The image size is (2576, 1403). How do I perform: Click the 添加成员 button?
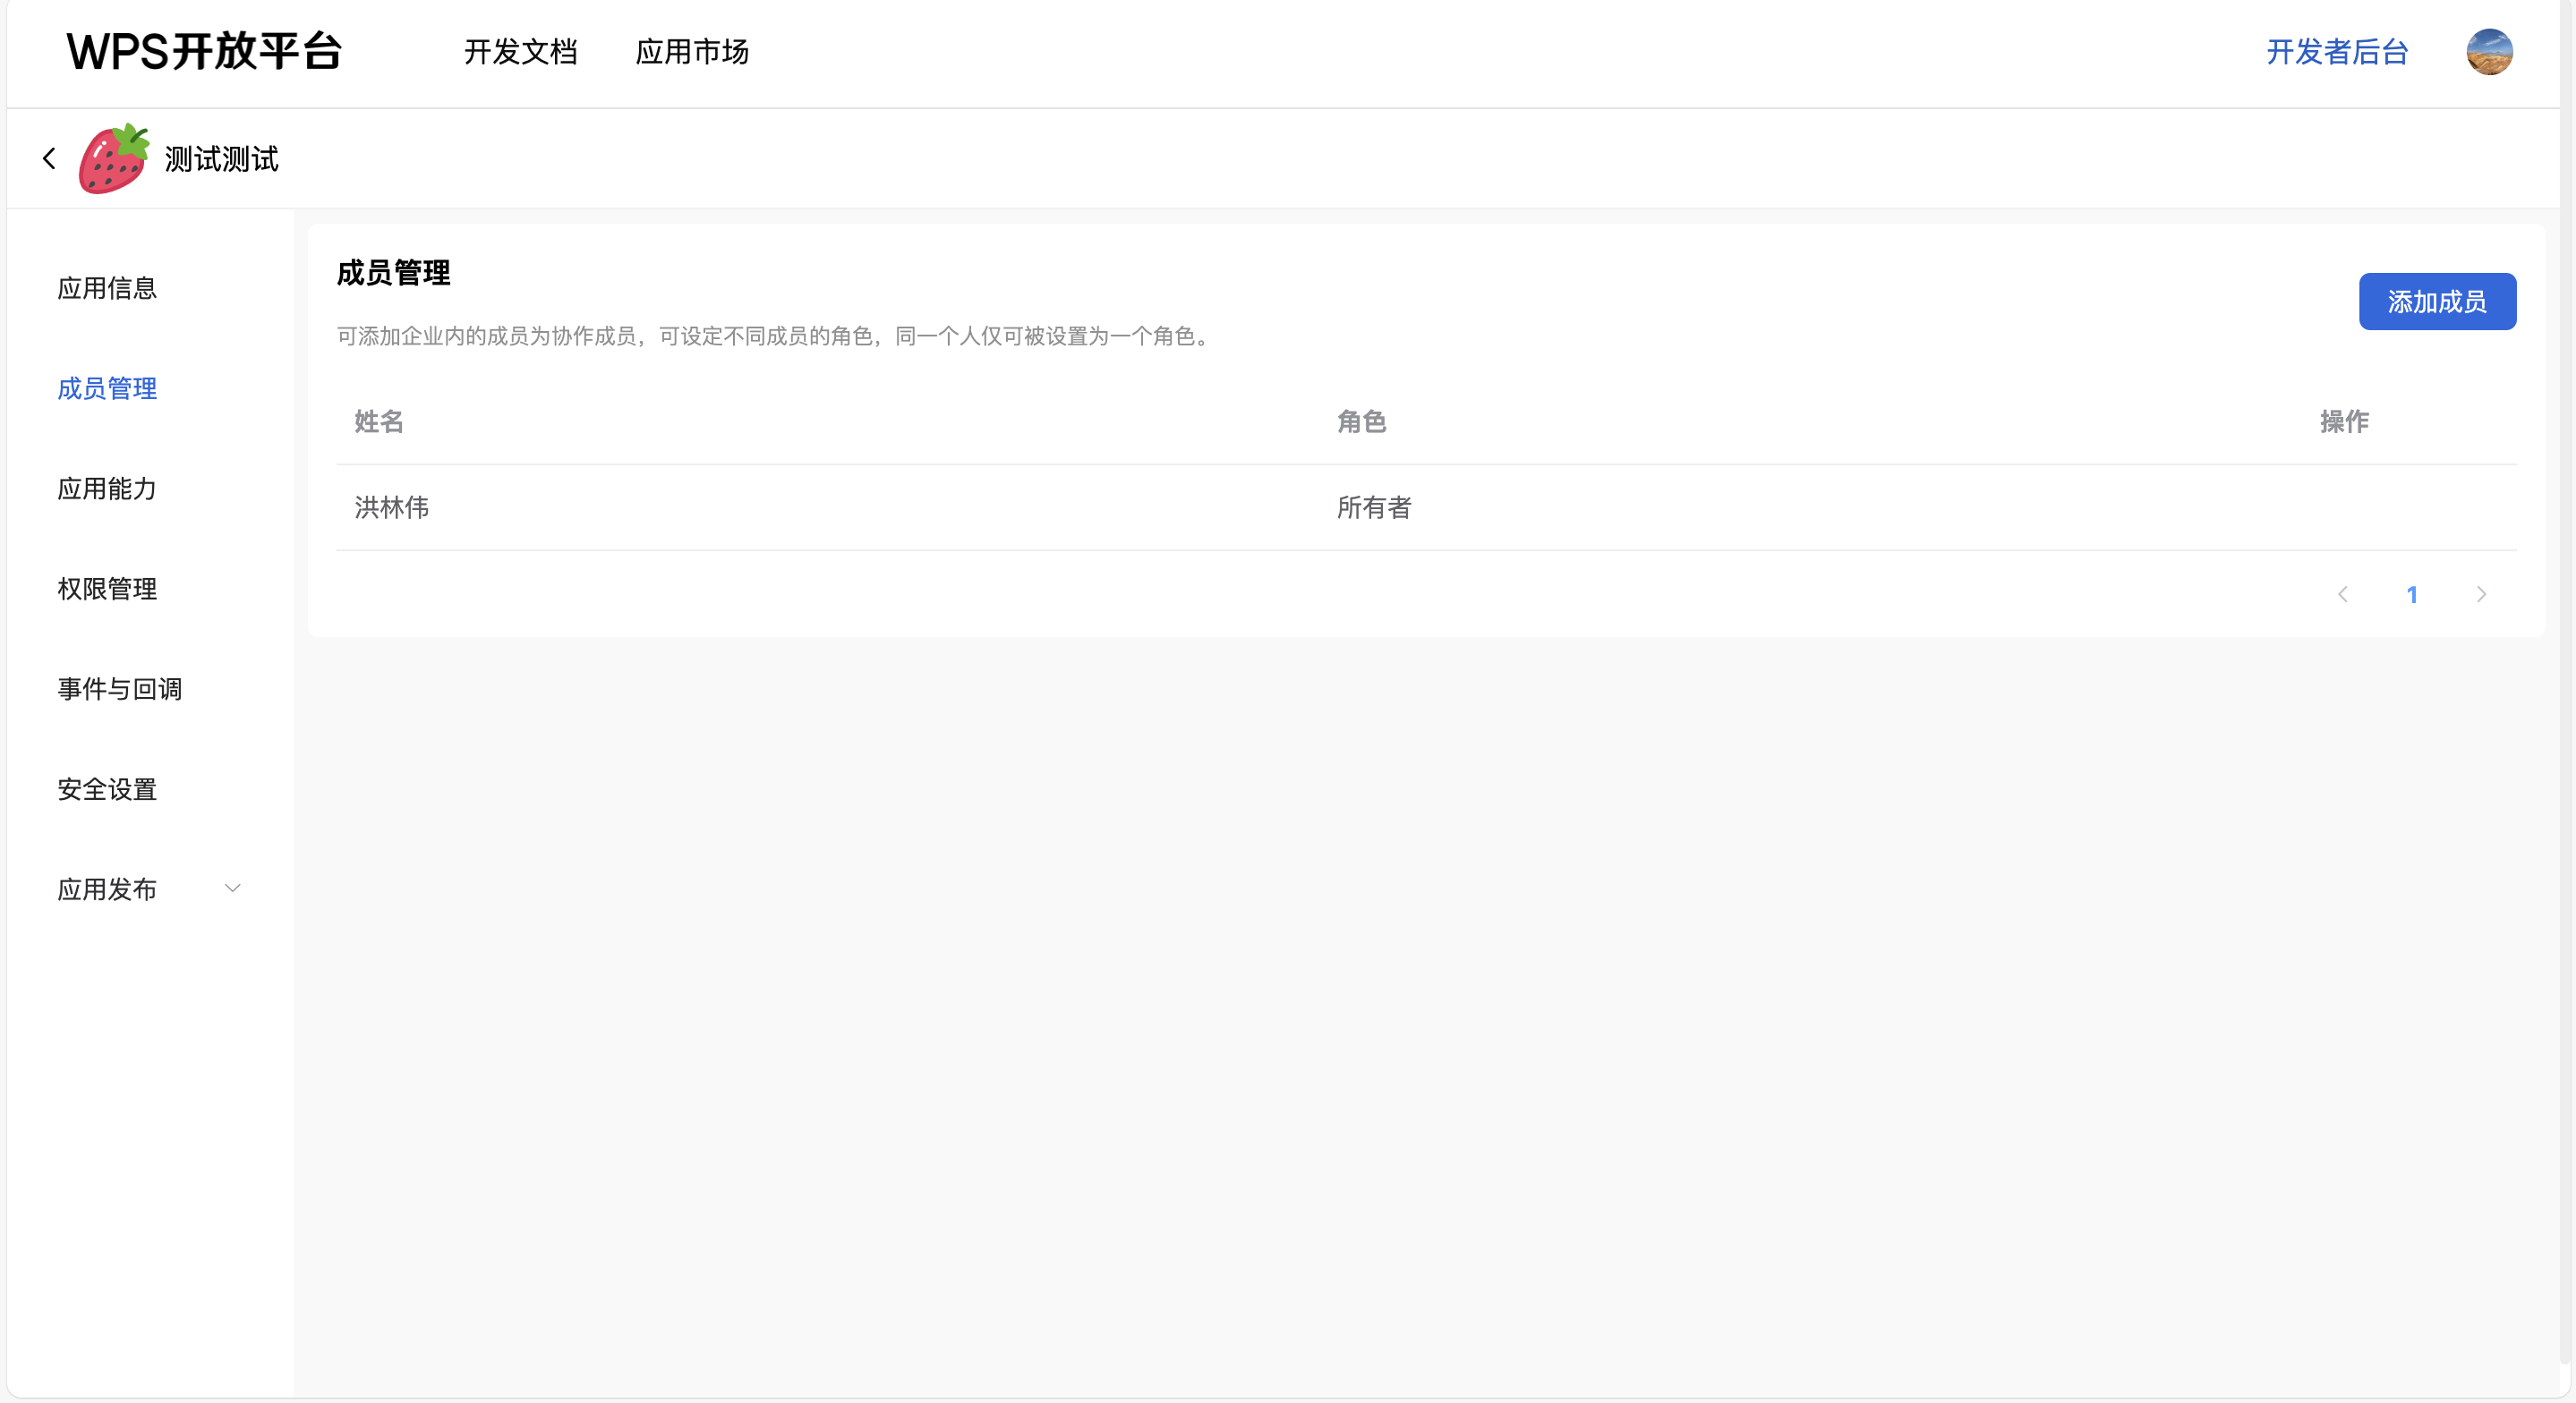[x=2436, y=302]
